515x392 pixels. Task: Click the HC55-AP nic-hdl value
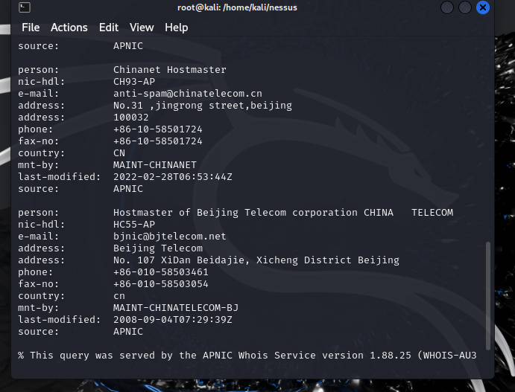click(134, 225)
